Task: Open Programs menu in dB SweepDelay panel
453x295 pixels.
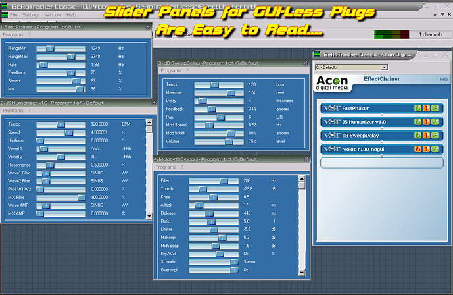Action: [x=170, y=70]
